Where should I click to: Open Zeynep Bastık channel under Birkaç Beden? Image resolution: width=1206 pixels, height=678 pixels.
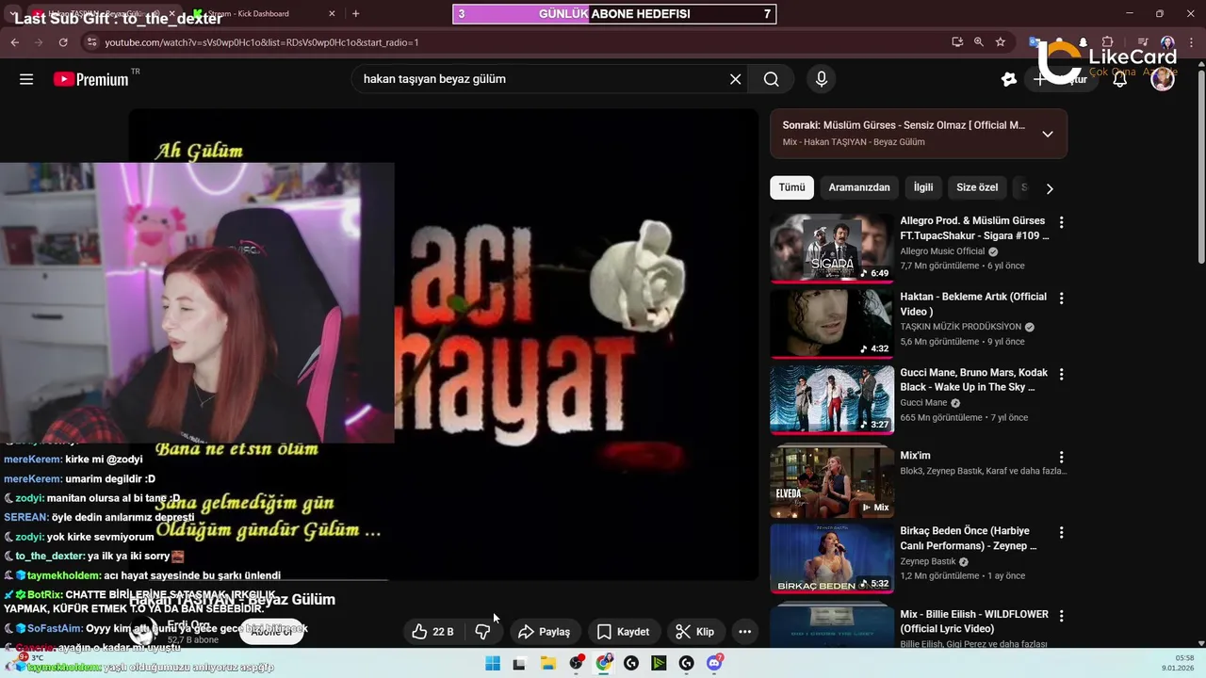pyautogui.click(x=928, y=561)
